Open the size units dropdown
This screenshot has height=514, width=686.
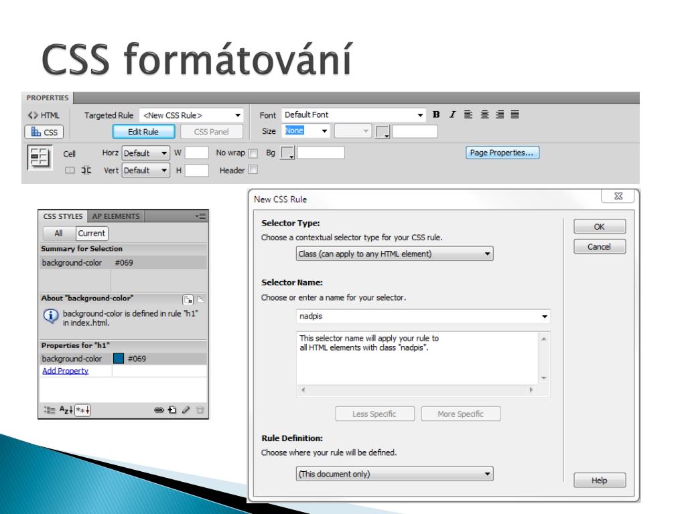point(353,131)
